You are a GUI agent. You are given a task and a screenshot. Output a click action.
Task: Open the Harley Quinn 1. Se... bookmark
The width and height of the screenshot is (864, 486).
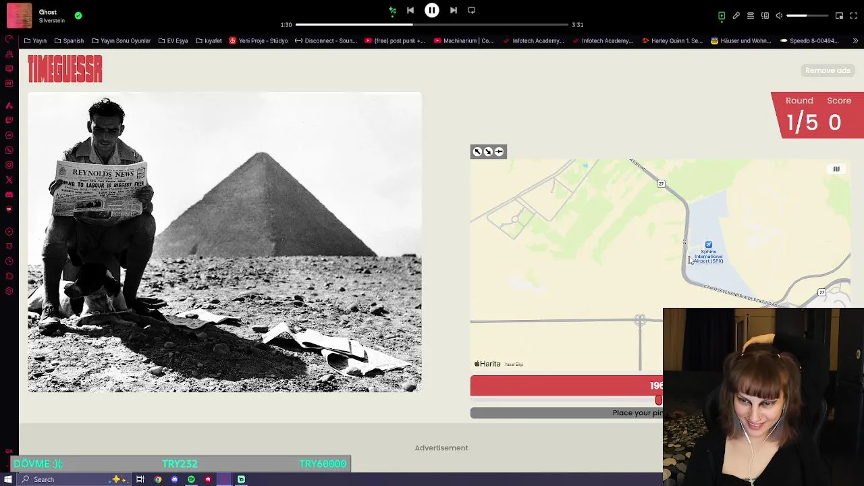[x=672, y=40]
